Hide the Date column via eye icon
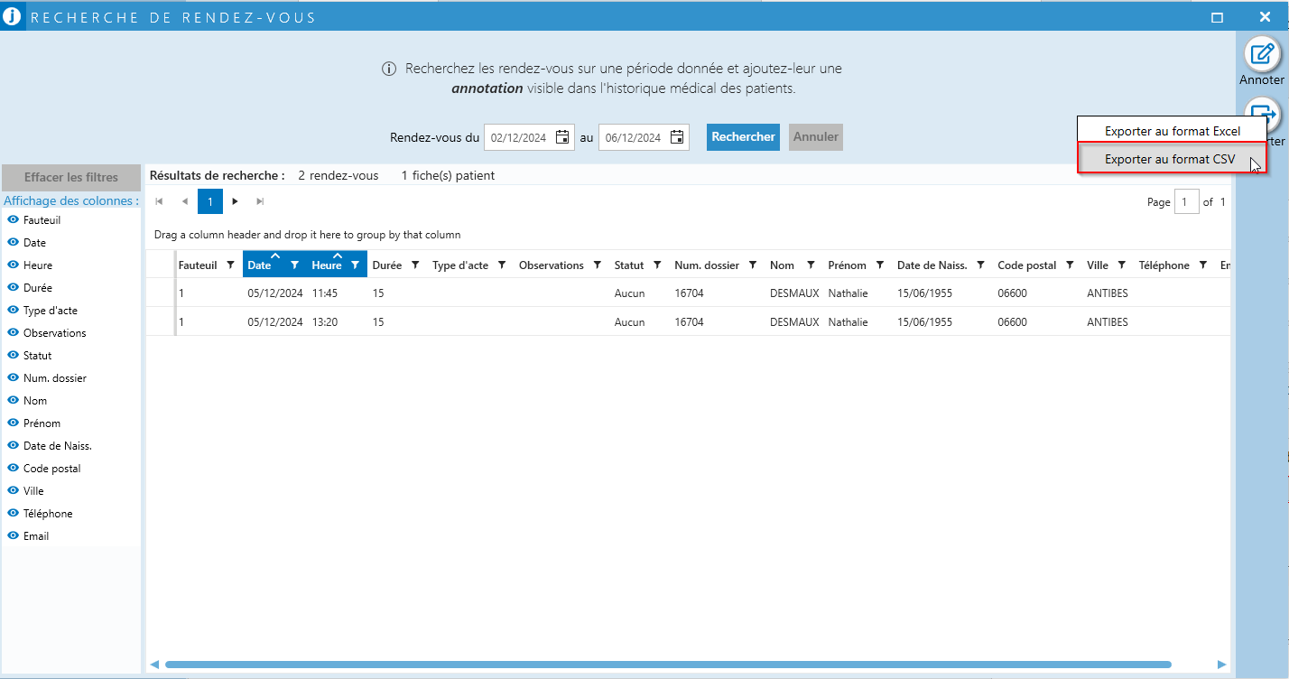The height and width of the screenshot is (679, 1289). pyautogui.click(x=14, y=242)
